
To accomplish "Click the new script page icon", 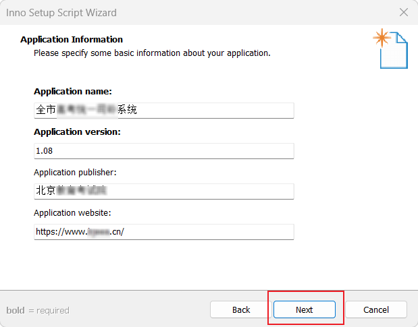I will tap(390, 49).
